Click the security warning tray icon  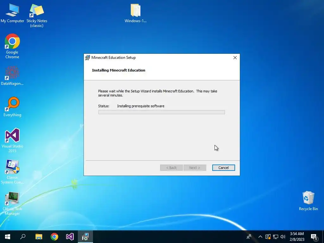tap(268, 237)
